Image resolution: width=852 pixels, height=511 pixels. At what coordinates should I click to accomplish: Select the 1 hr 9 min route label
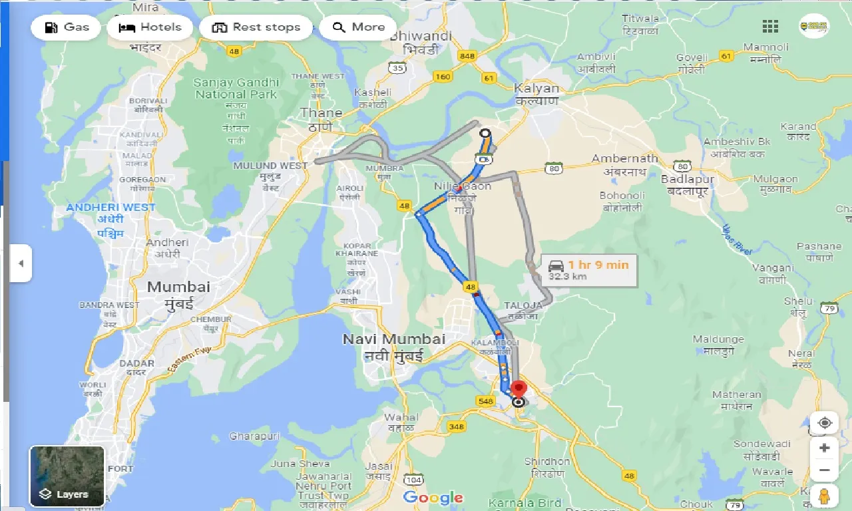coord(588,269)
